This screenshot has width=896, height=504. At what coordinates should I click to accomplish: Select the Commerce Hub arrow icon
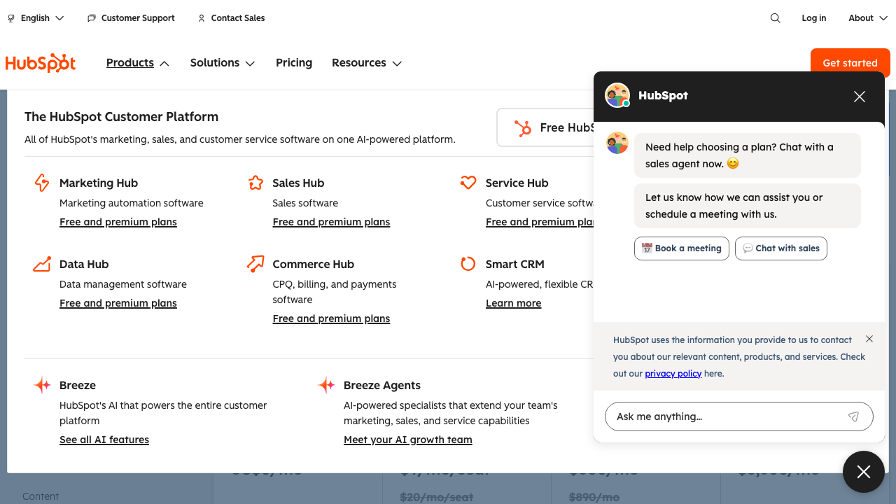[255, 264]
